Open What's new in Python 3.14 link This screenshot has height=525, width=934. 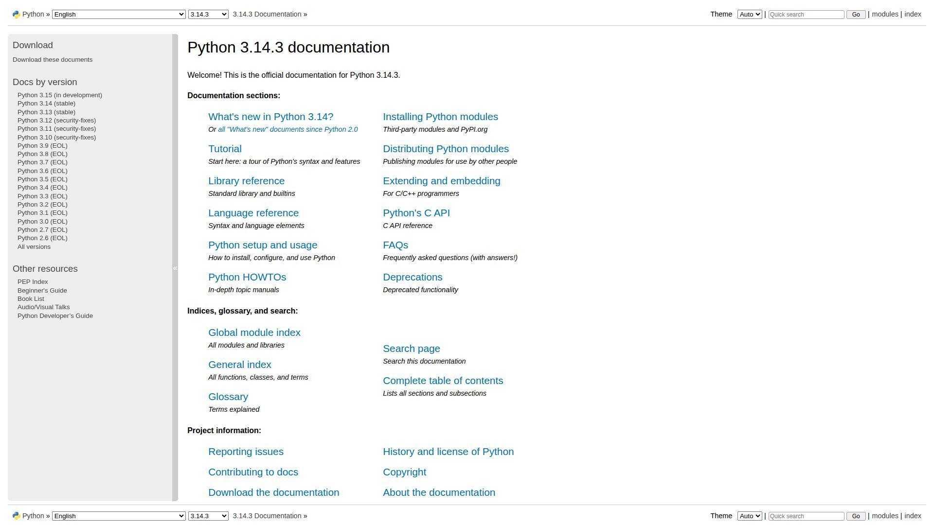click(270, 117)
